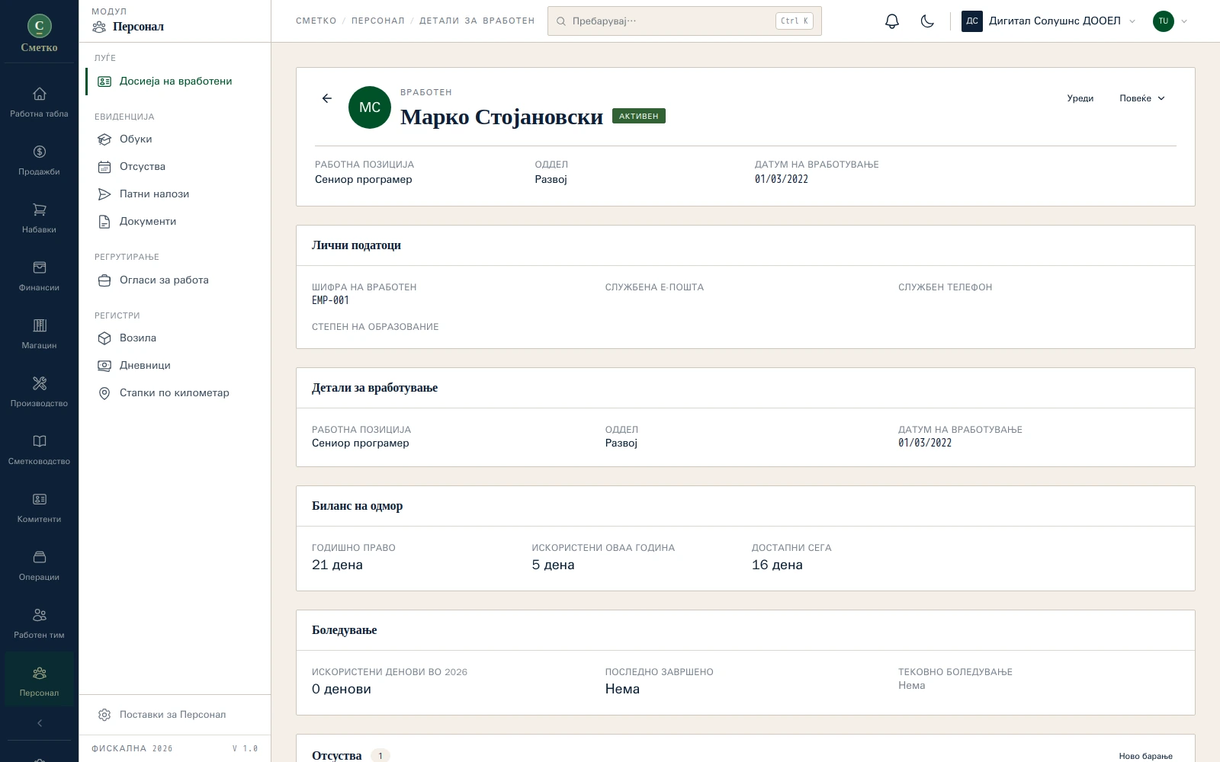This screenshot has height=762, width=1220.
Task: Open the Работен тим module
Action: pyautogui.click(x=39, y=623)
